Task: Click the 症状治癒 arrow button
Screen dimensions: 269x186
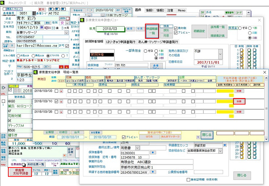Action: click(x=70, y=152)
